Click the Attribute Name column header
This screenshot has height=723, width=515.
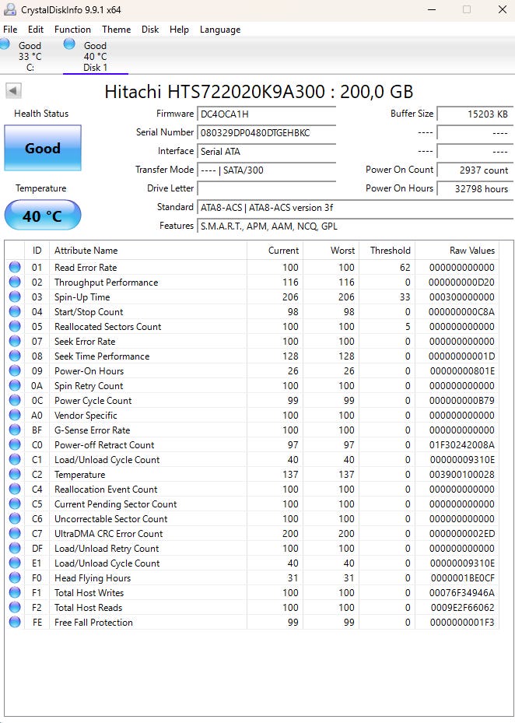pos(148,251)
